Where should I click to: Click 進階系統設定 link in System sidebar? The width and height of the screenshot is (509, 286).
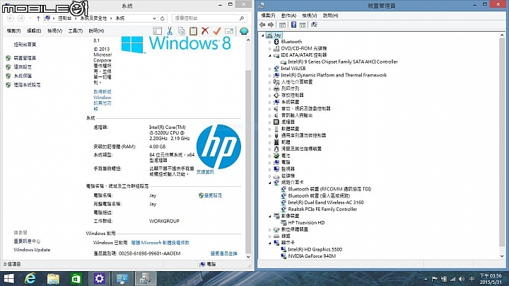pyautogui.click(x=27, y=85)
